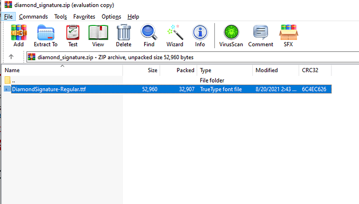Open the Commands menu
The height and width of the screenshot is (204, 359).
(x=33, y=17)
